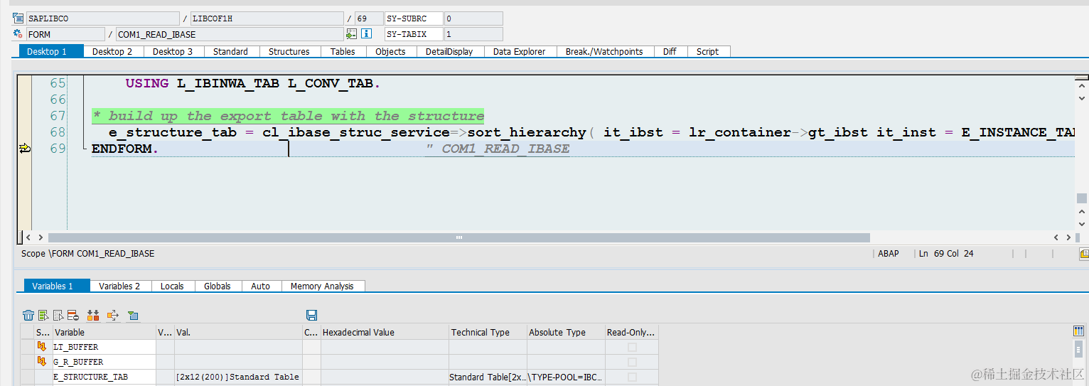Click the [2x12(200)]Standard Table value cell

click(x=238, y=377)
